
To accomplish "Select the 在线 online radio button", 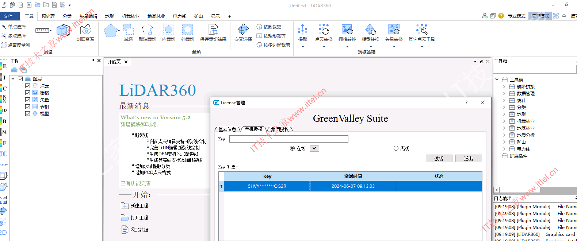I will [x=292, y=148].
